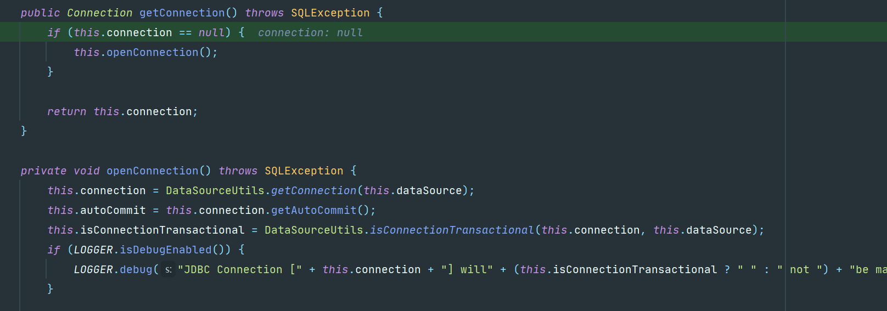
Task: Click the getConnection method name in its declaration
Action: (182, 13)
